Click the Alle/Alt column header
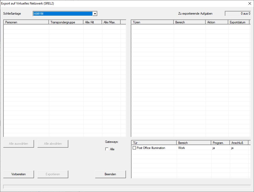This screenshot has height=192, width=254. click(92, 22)
